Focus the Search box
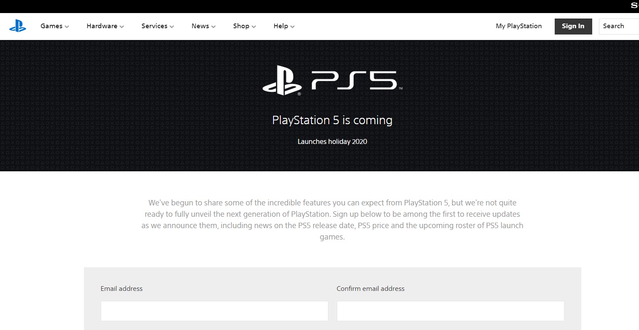Viewport: 639px width, 330px height. (619, 26)
